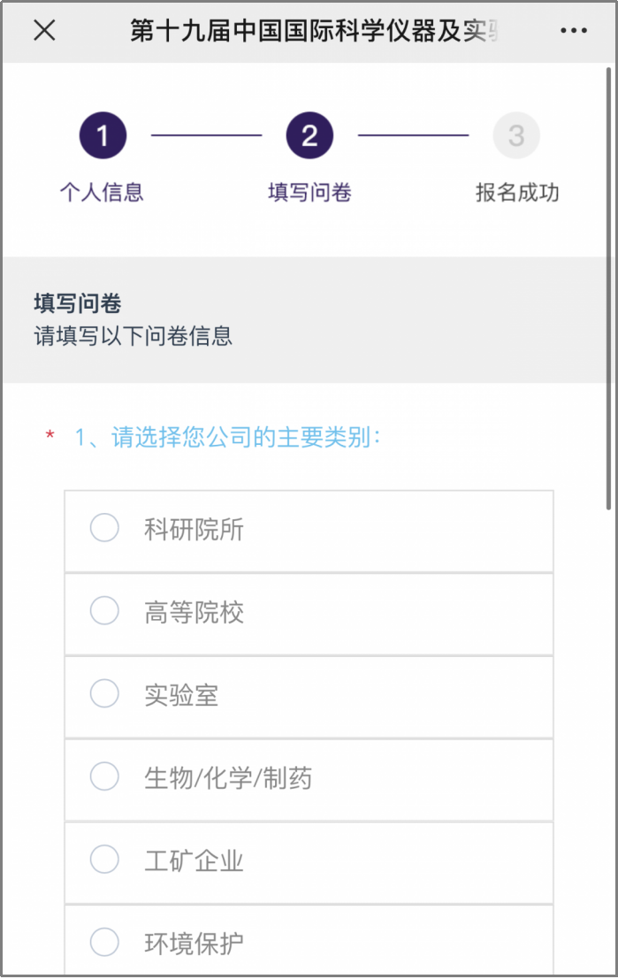This screenshot has width=618, height=979.
Task: Click the progress line between steps 1 and 2
Action: coord(206,135)
